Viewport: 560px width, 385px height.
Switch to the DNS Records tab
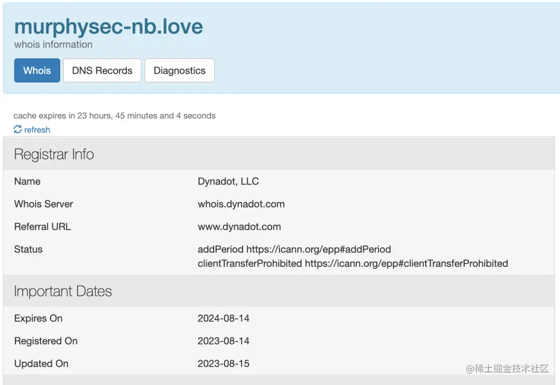(102, 70)
